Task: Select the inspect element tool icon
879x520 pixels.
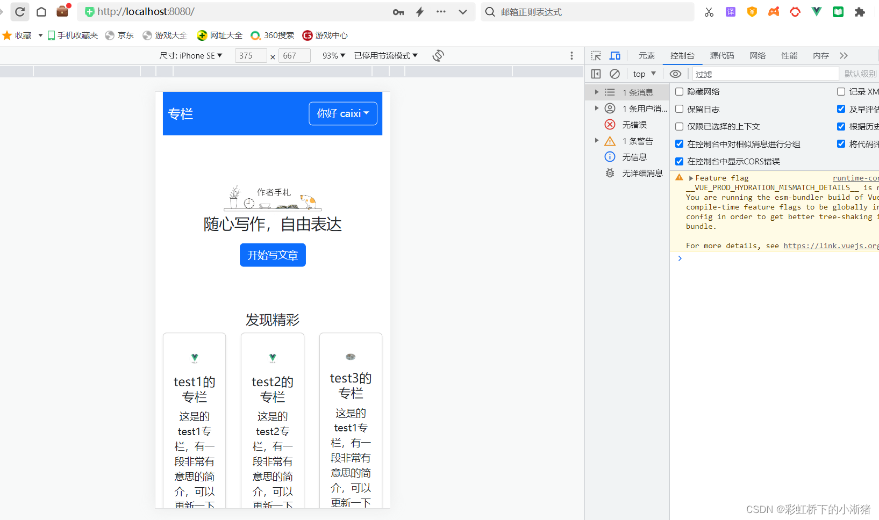Action: pyautogui.click(x=595, y=55)
